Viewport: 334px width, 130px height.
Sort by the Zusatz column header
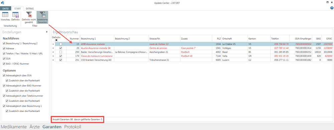[x=196, y=39]
